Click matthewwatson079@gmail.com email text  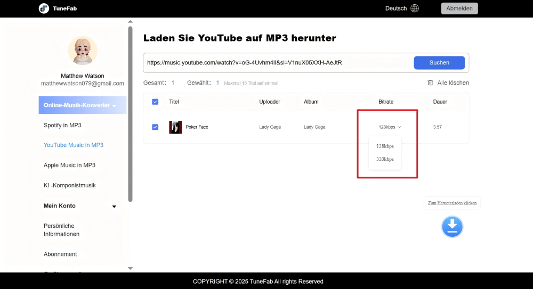click(83, 83)
